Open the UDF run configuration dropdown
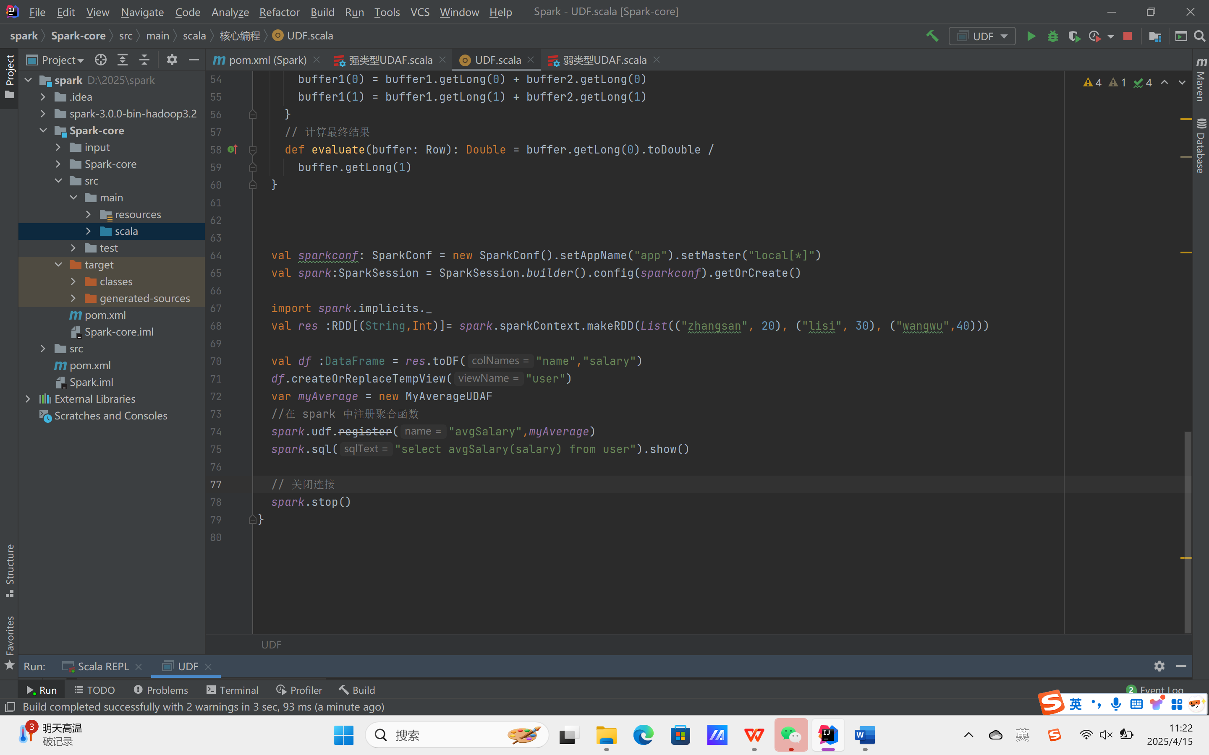Viewport: 1209px width, 755px height. coord(982,36)
